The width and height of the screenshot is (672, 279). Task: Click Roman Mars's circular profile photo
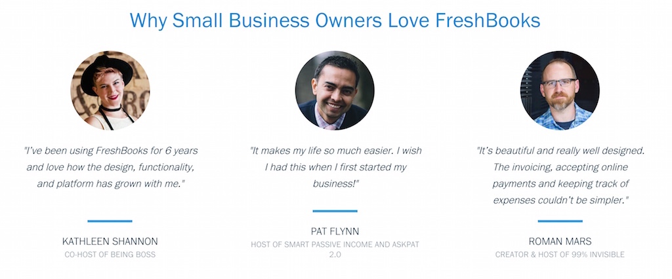[x=560, y=90]
